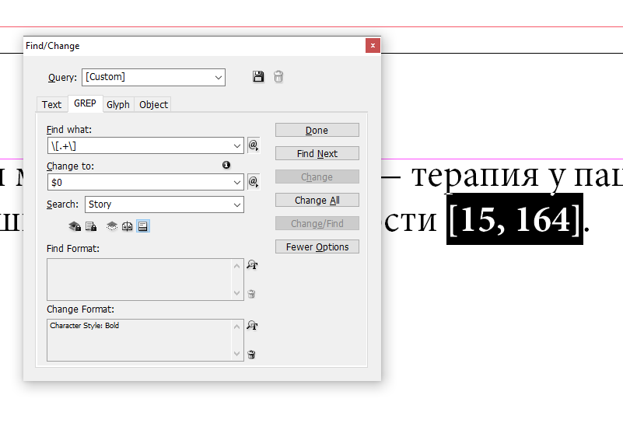
Task: Switch to the GREP tab
Action: tap(85, 103)
